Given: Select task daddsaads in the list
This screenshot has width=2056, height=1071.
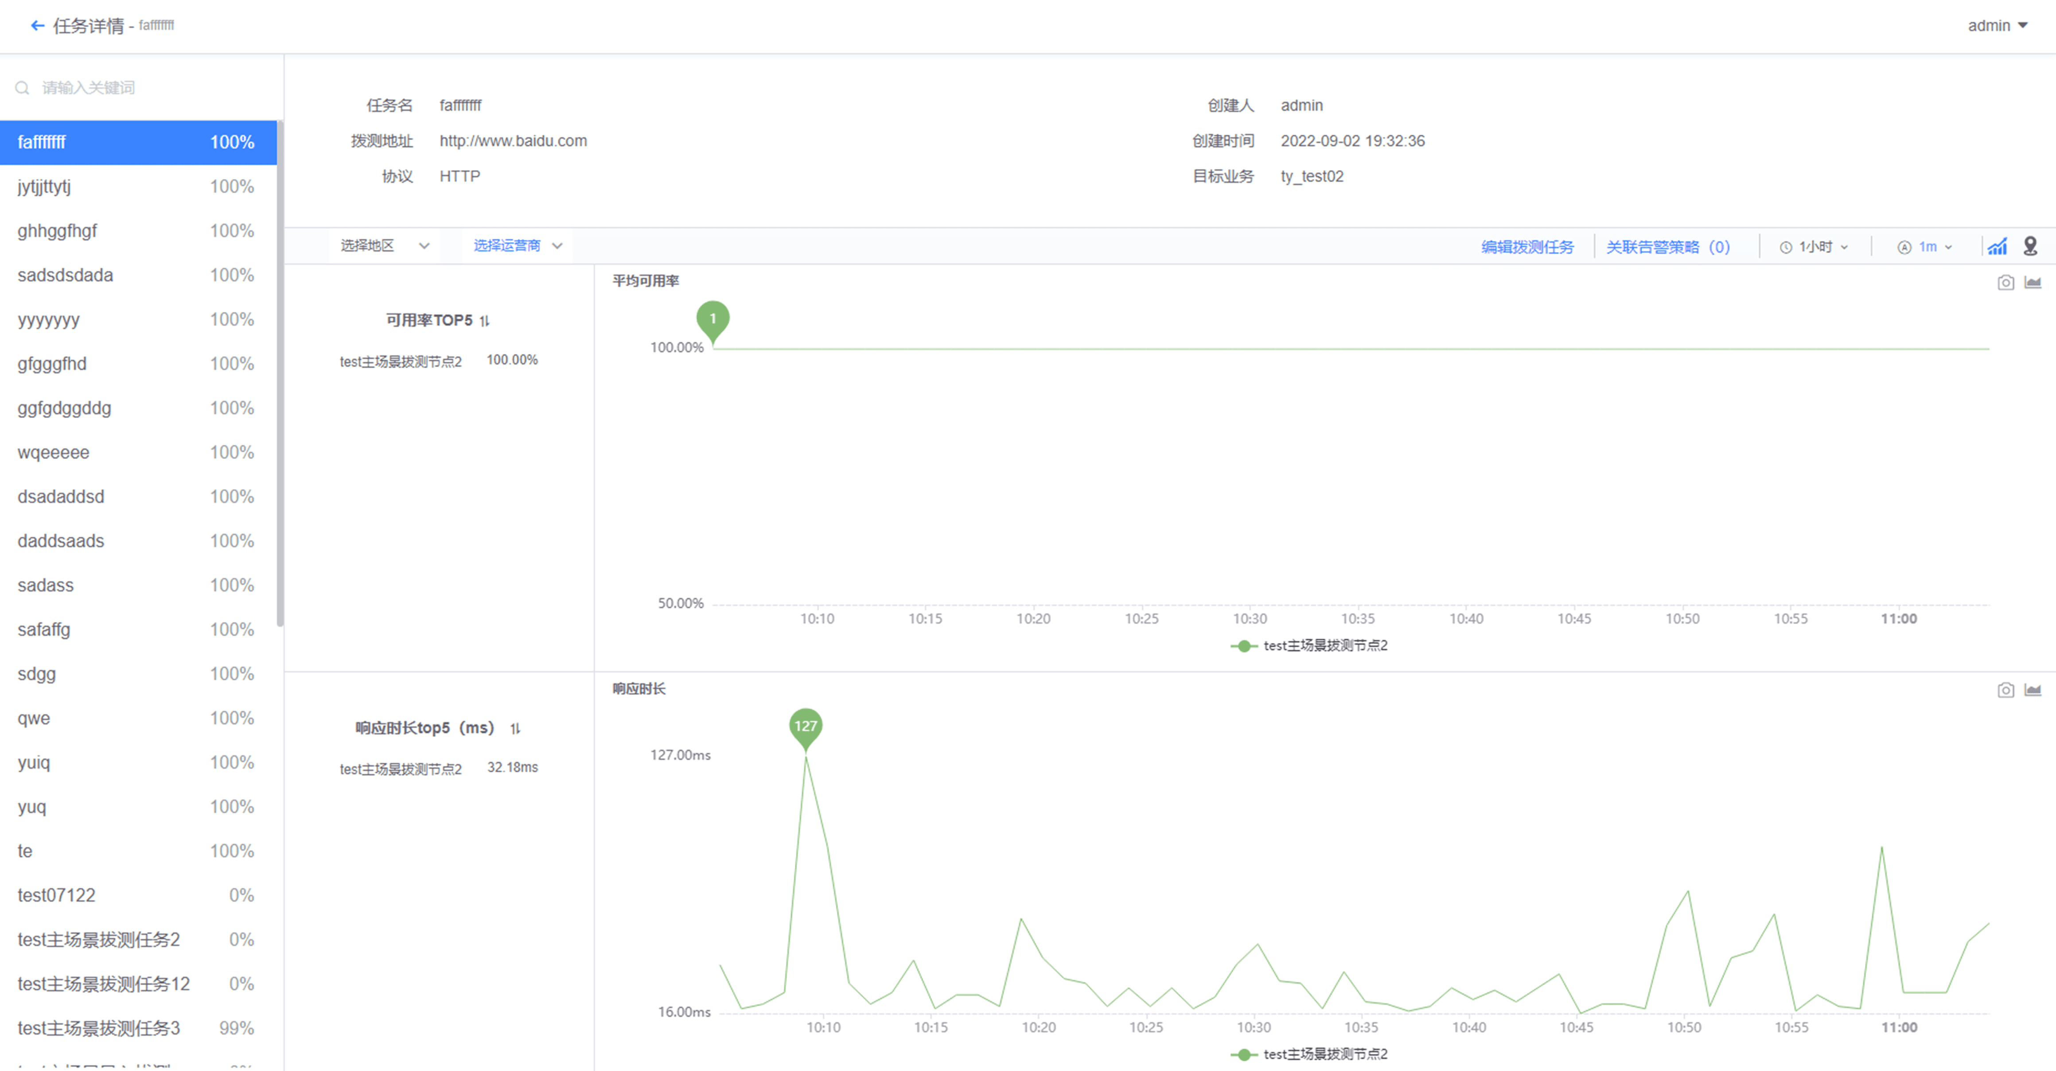Looking at the screenshot, I should 138,541.
